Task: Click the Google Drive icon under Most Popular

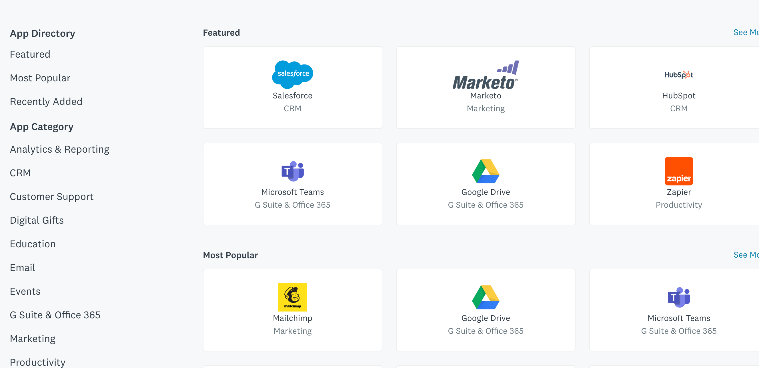Action: point(486,297)
